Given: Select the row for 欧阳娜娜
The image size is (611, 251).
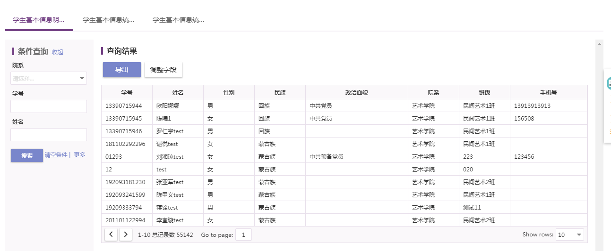Looking at the screenshot, I should 344,106.
